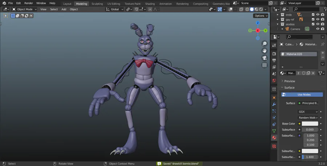Screen dimensions: 327x166
Task: Open the GGX distribution dropdown
Action: [x=308, y=112]
